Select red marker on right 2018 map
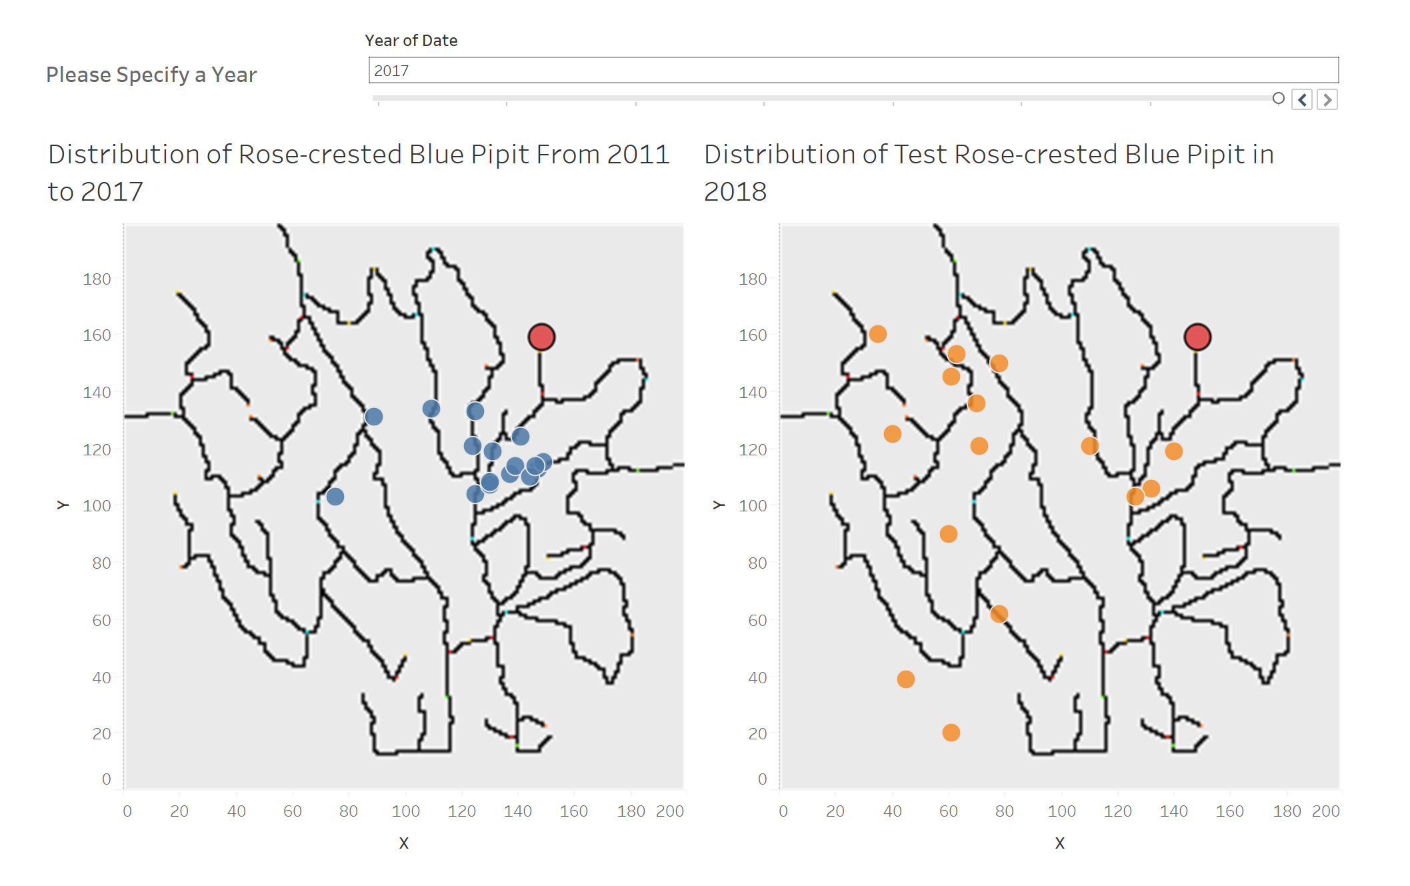Viewport: 1410px width, 886px height. click(x=1197, y=337)
